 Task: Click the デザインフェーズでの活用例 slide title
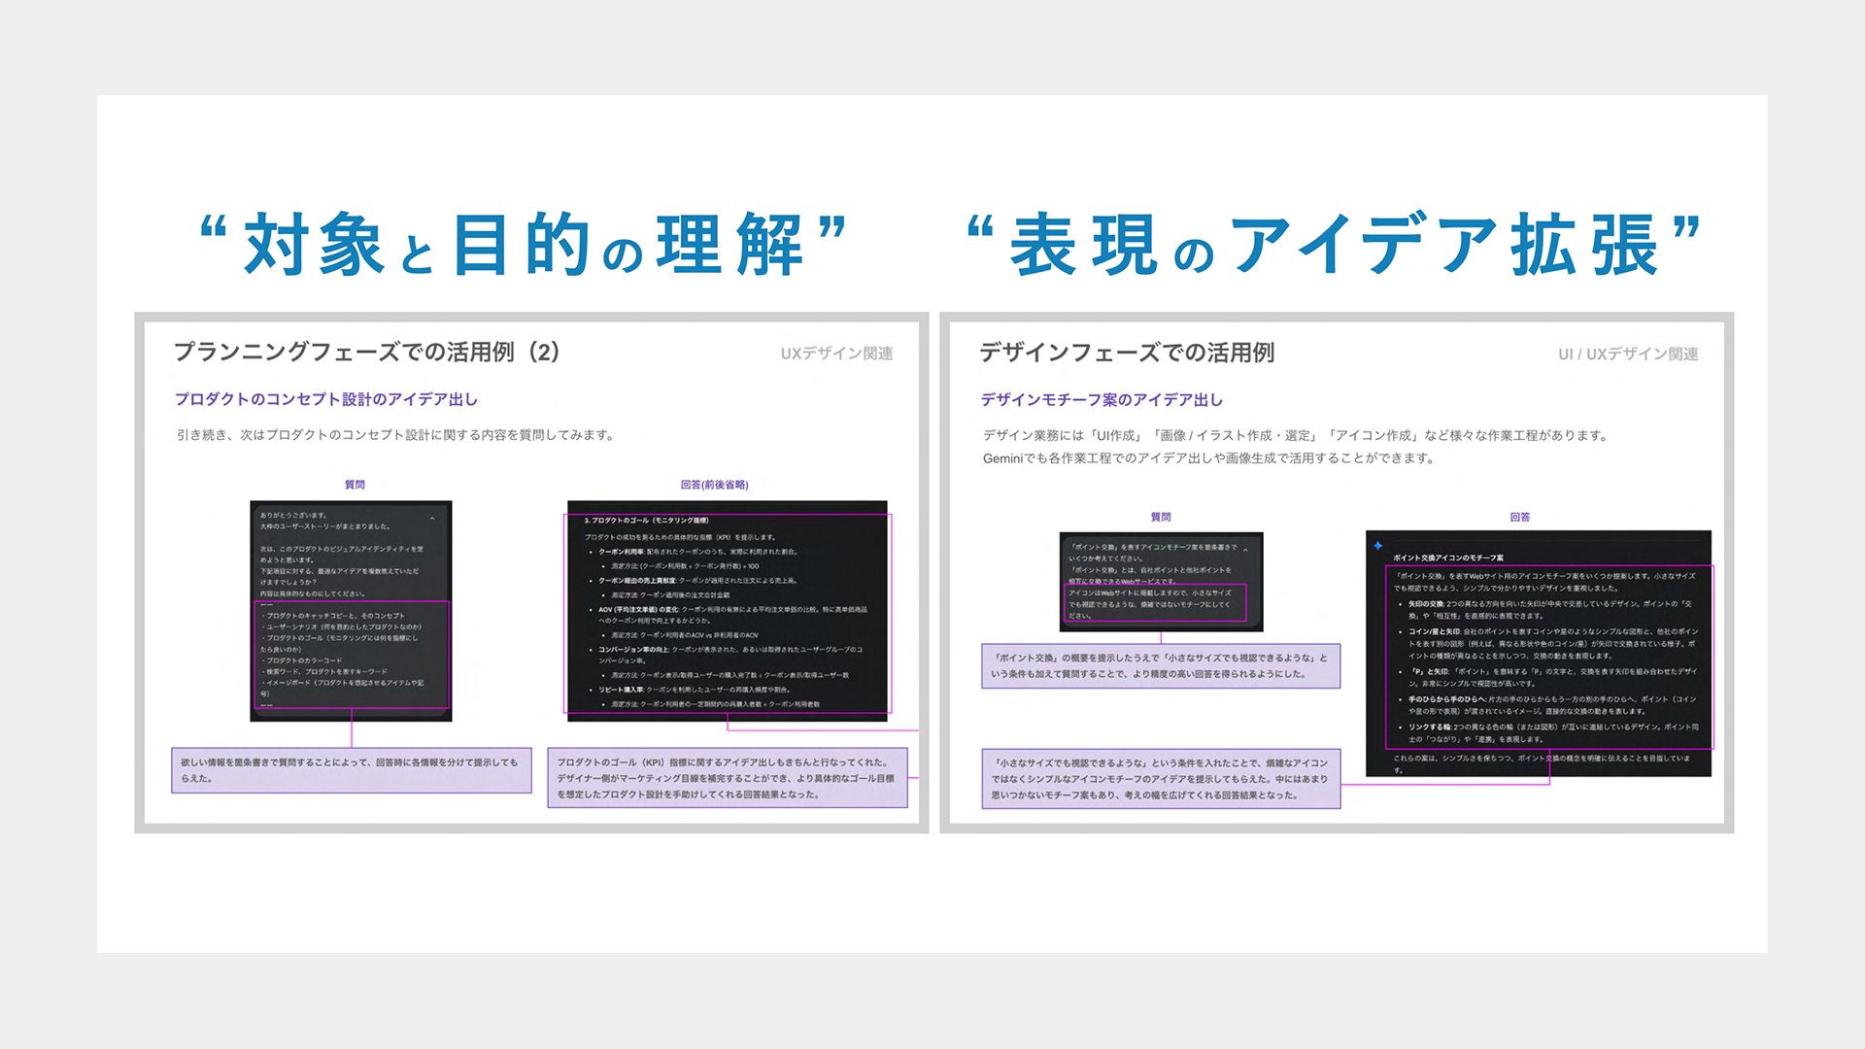click(1127, 353)
